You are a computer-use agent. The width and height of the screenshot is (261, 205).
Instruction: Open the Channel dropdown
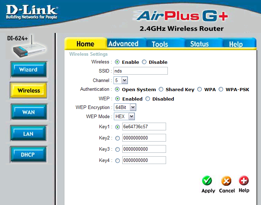point(121,81)
